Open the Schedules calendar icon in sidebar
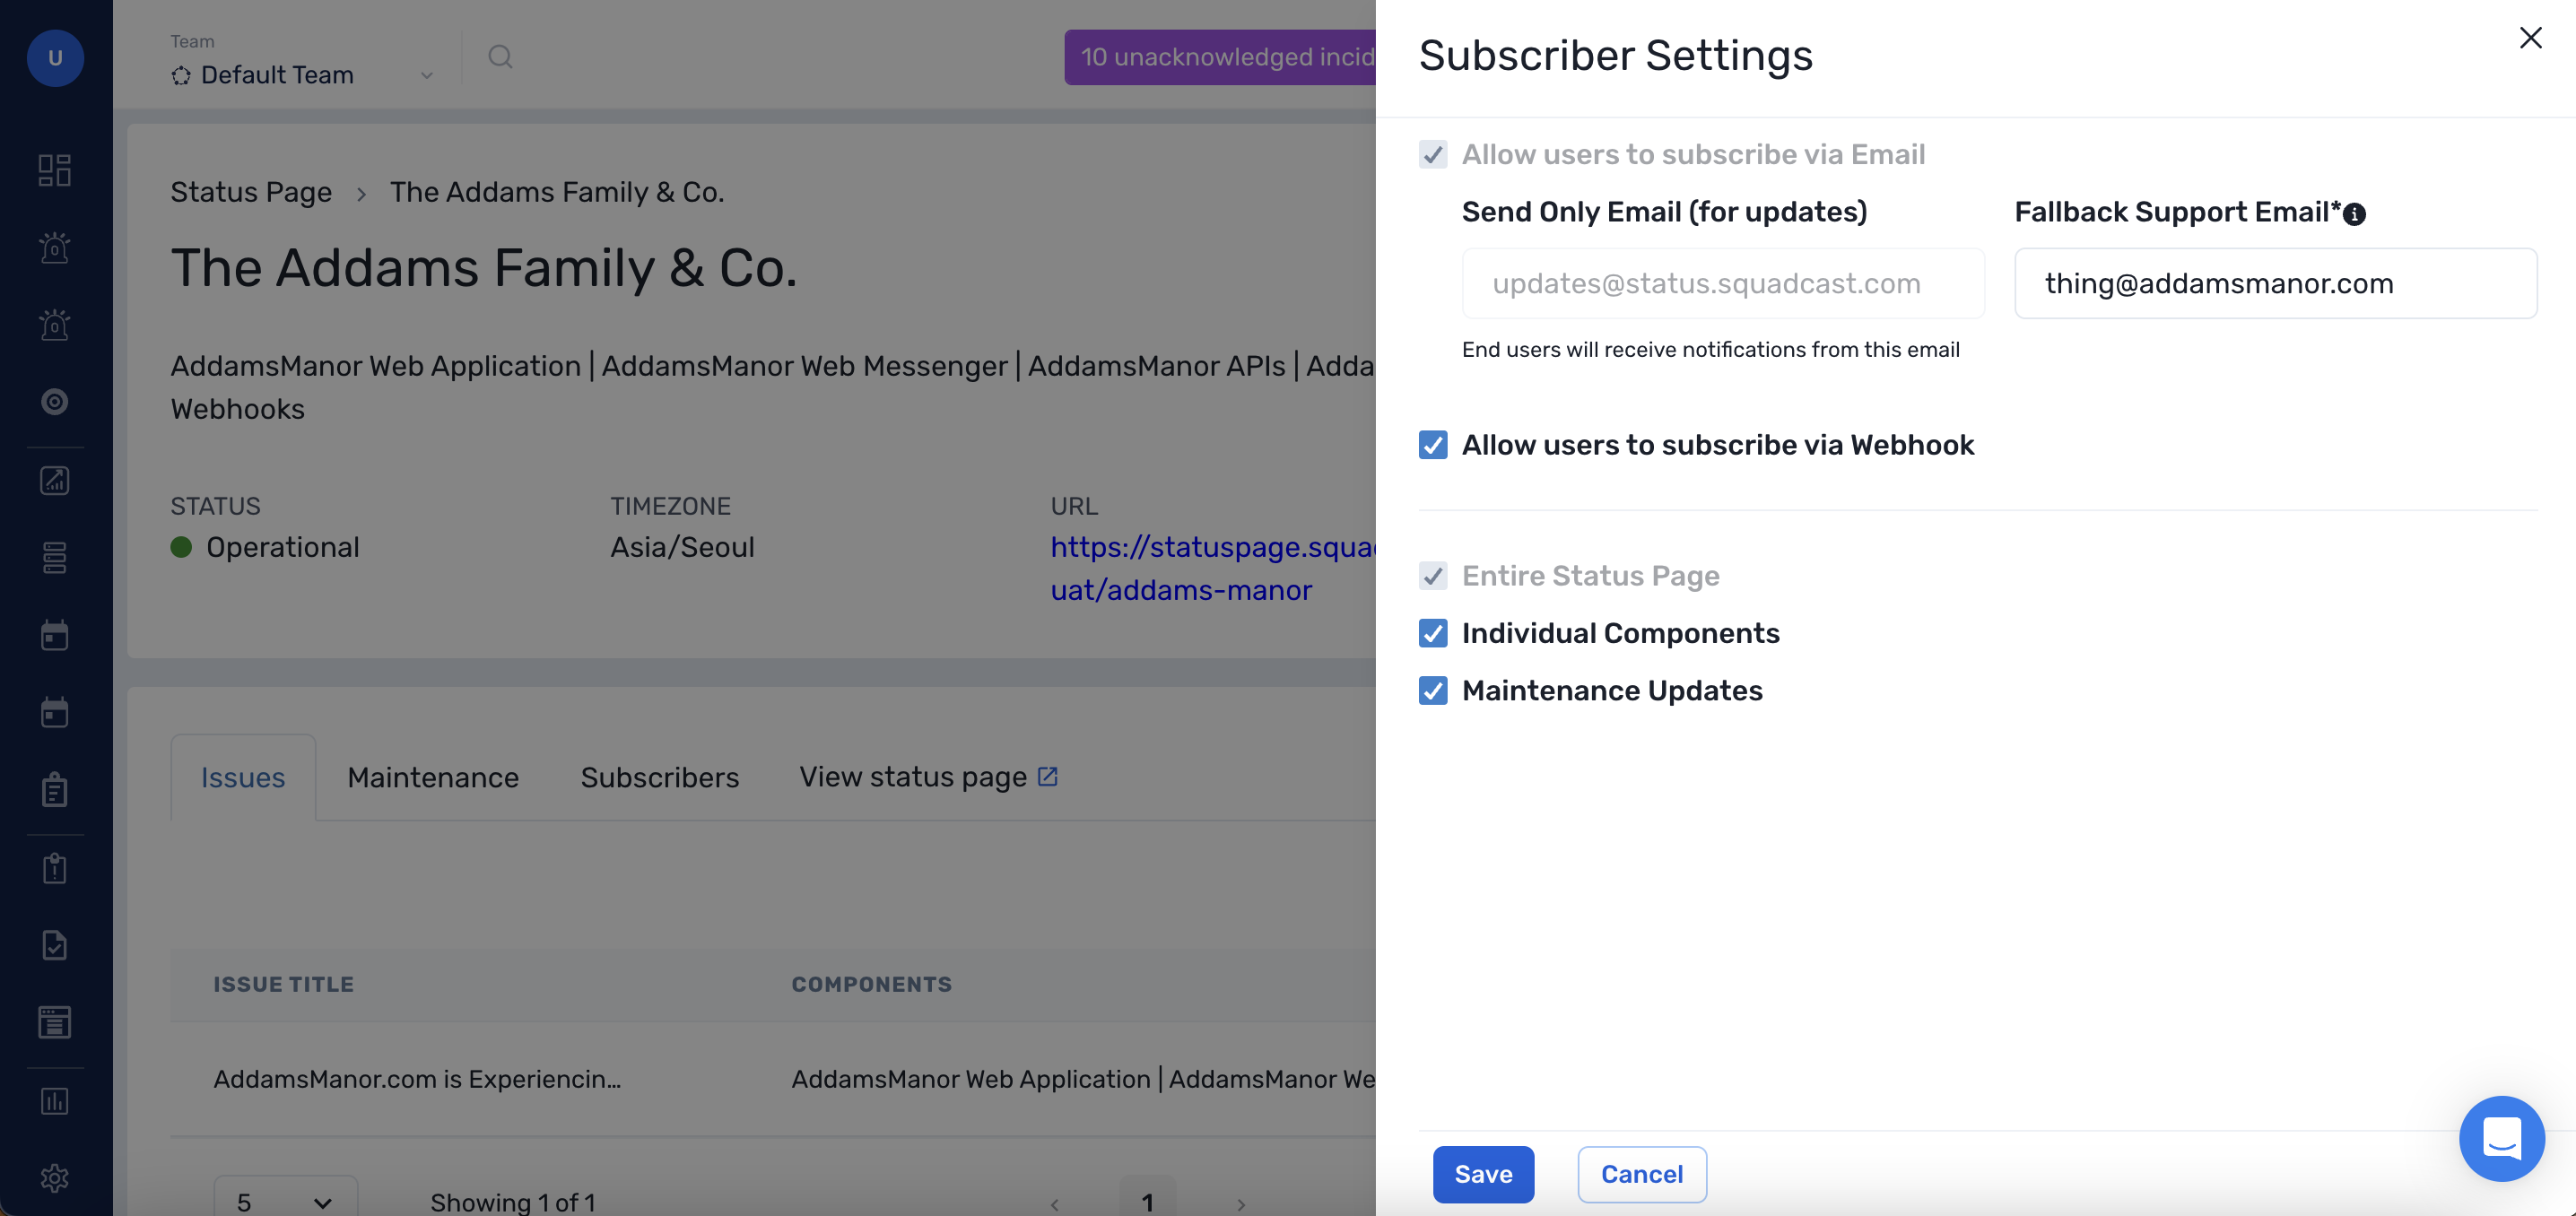 54,634
